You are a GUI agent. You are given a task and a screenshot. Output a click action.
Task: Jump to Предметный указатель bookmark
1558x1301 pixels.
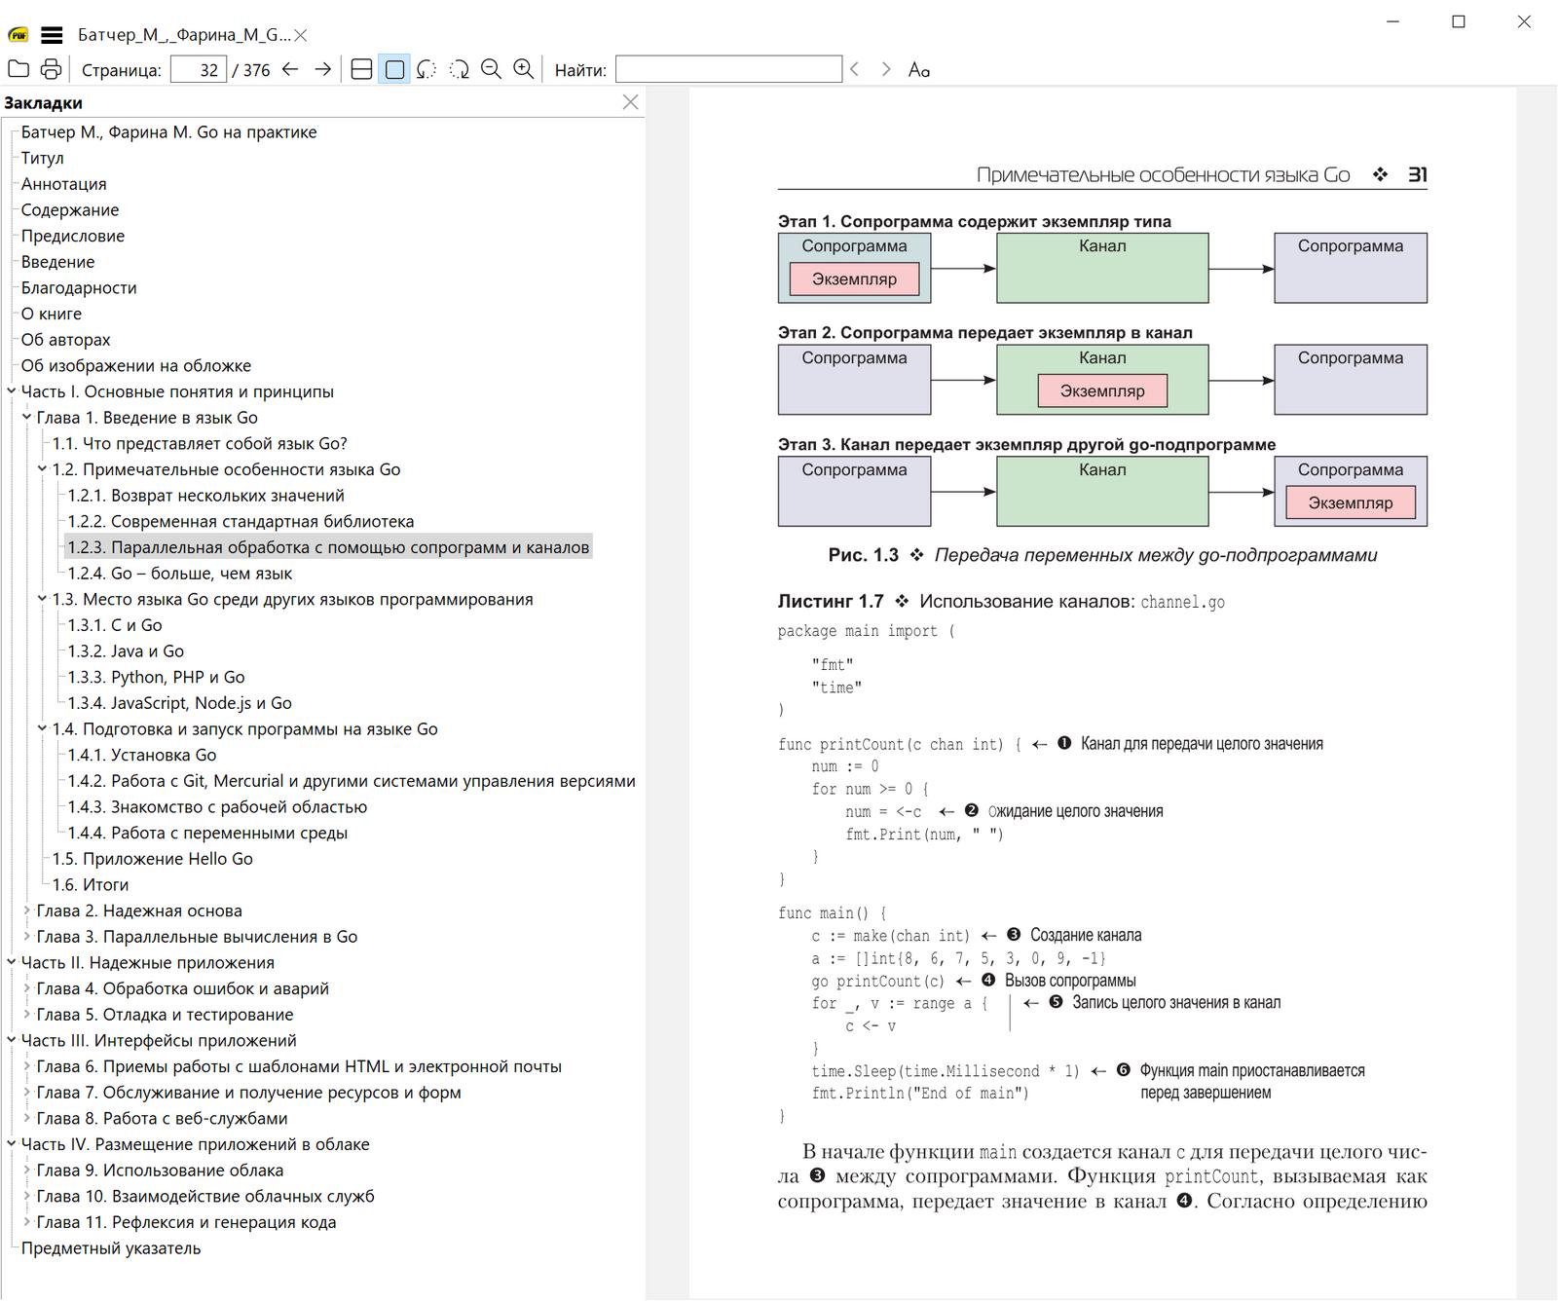[x=111, y=1248]
